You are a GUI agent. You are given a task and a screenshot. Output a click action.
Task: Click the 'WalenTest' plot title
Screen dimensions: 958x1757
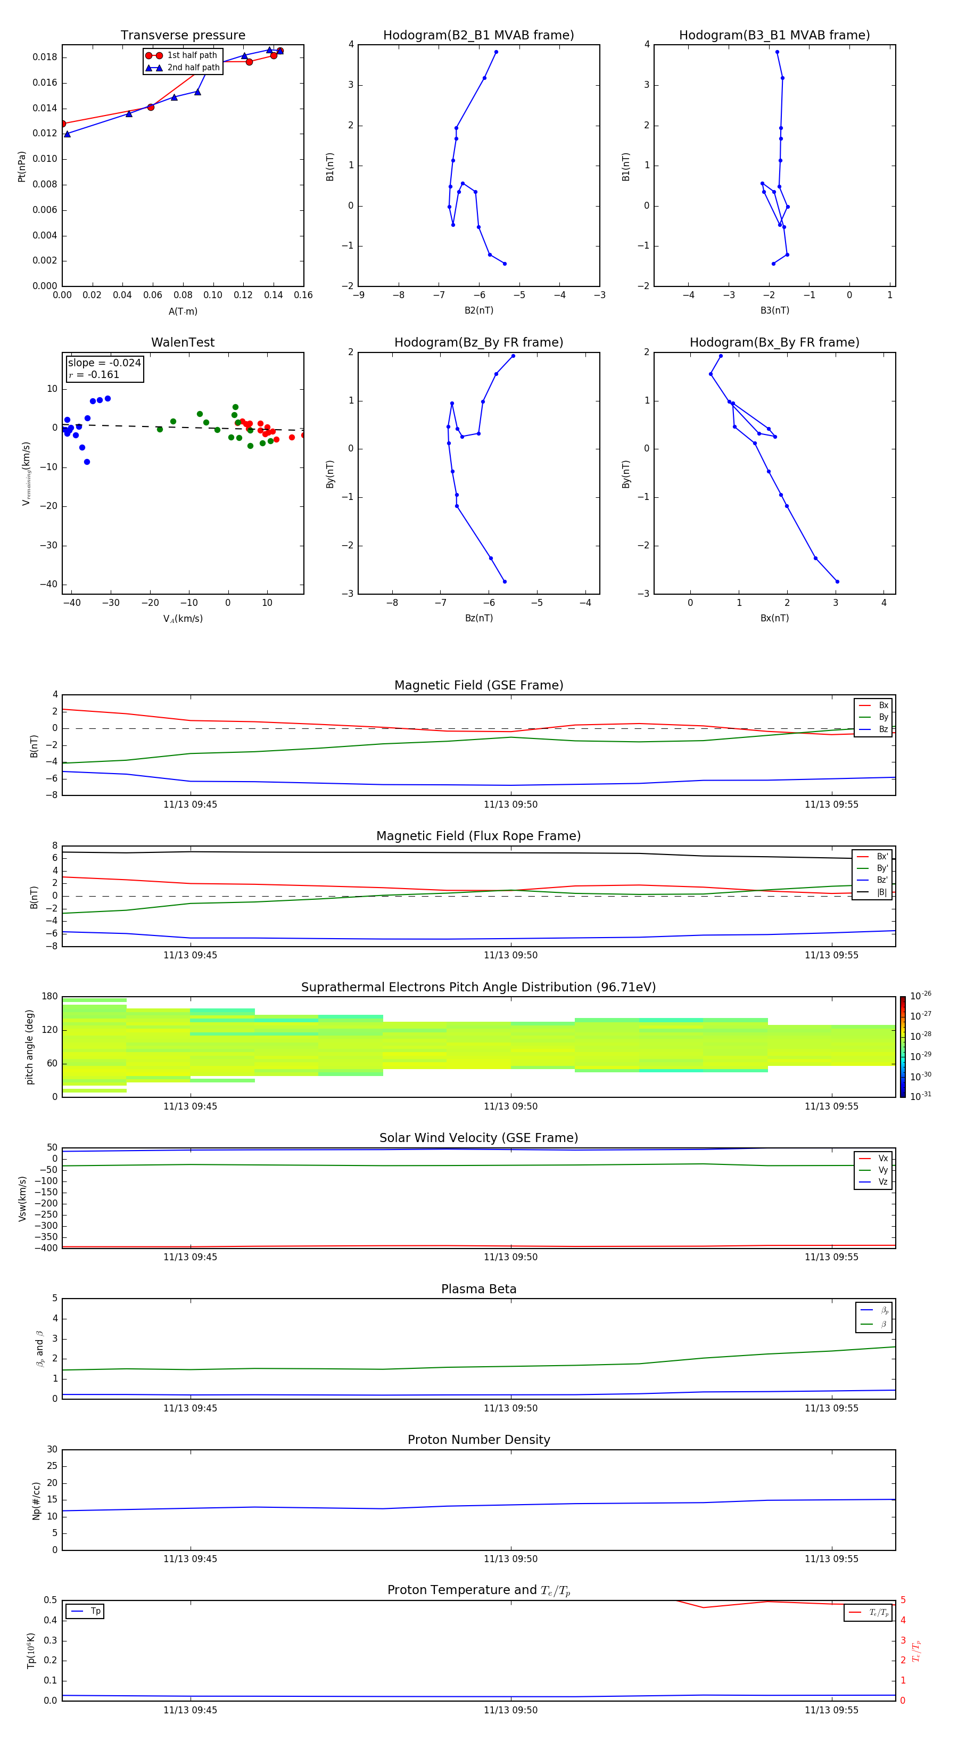coord(183,342)
